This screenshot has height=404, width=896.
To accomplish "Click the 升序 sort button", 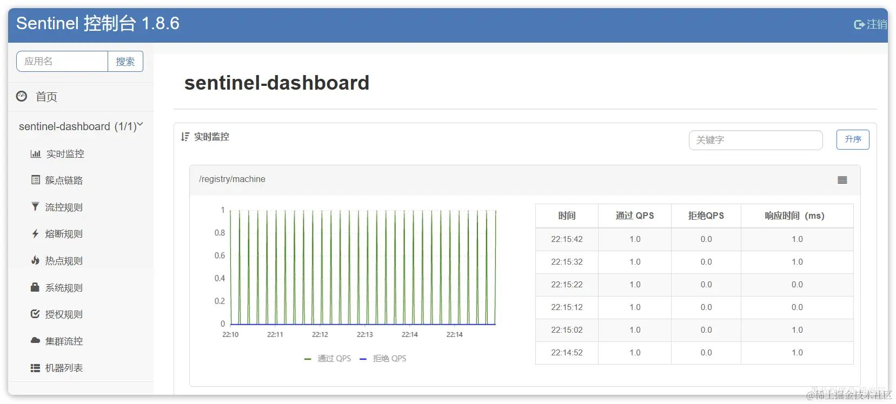I will tap(853, 139).
